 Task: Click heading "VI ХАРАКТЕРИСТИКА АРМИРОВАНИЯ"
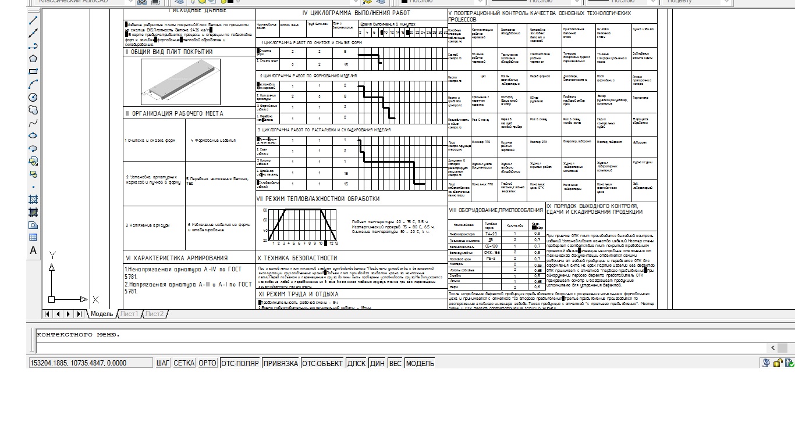(177, 258)
